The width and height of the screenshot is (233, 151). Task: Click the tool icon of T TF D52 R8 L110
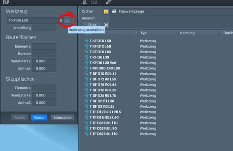point(87,134)
